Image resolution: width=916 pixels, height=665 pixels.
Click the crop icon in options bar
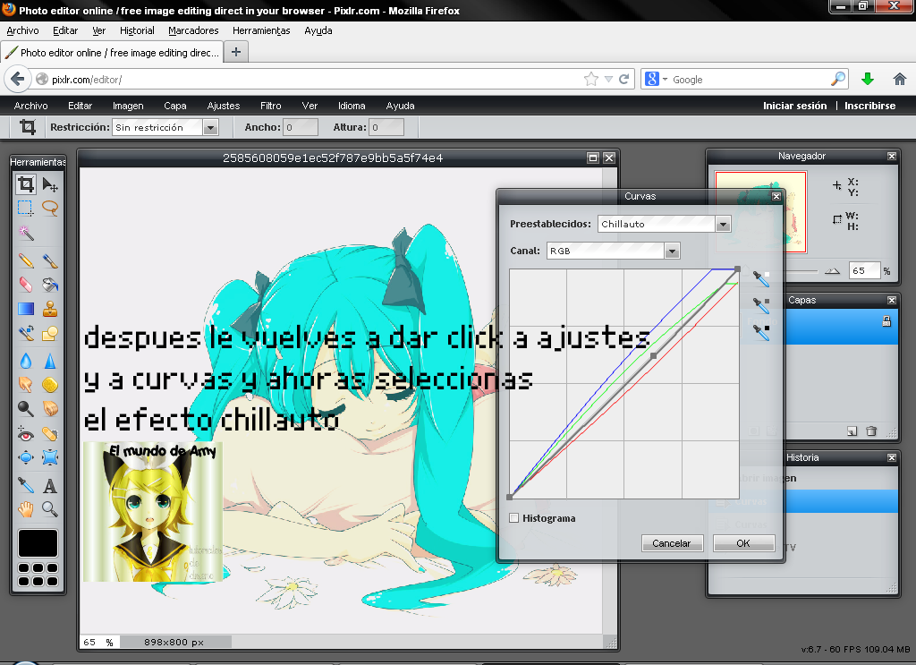pyautogui.click(x=28, y=127)
